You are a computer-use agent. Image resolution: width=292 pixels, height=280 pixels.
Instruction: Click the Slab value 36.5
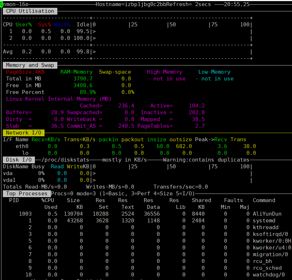tap(57, 126)
